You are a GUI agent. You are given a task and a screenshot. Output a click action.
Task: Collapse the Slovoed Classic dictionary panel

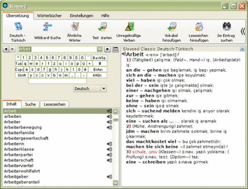[x=242, y=49]
